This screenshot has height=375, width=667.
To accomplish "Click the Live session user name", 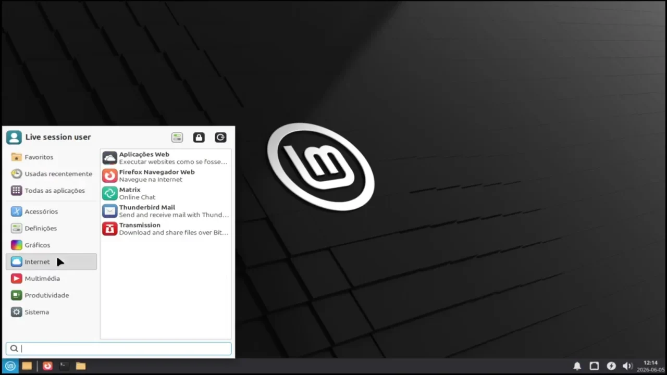I will pyautogui.click(x=58, y=137).
